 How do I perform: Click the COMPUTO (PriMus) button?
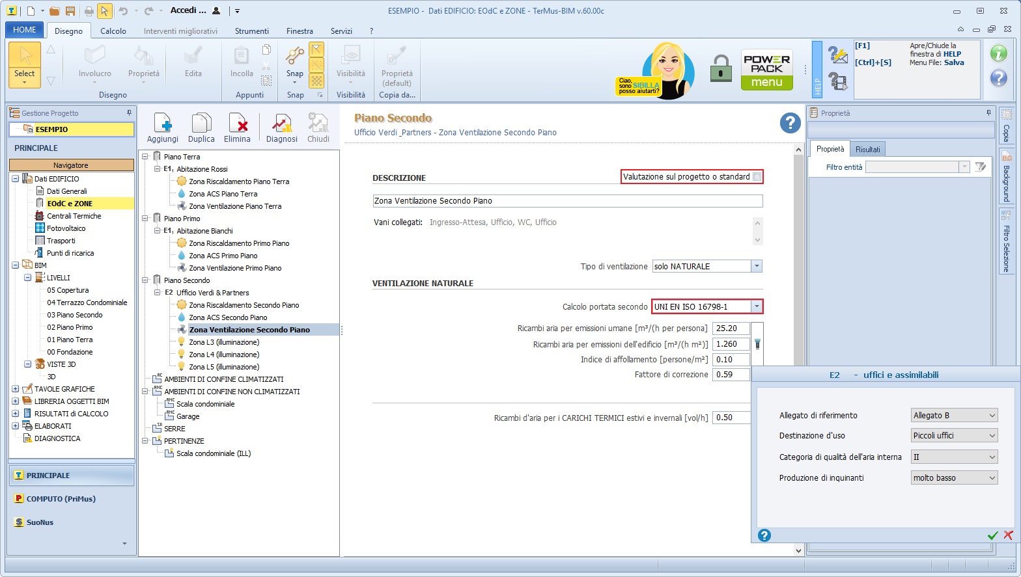61,499
